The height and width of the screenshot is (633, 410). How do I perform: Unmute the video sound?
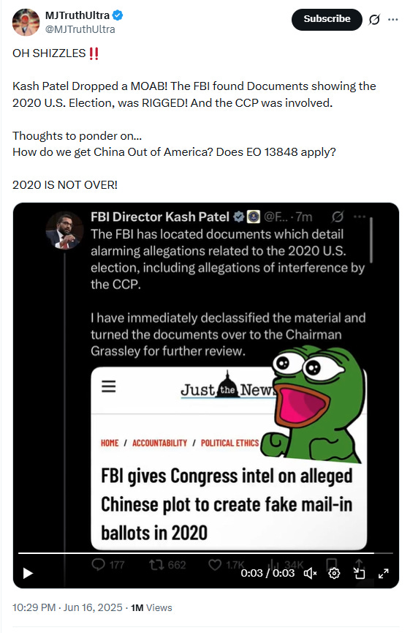coord(310,573)
